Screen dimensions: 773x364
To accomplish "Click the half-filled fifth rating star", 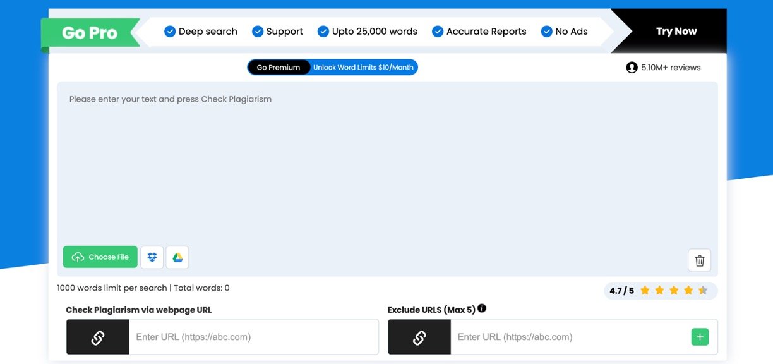I will (703, 291).
